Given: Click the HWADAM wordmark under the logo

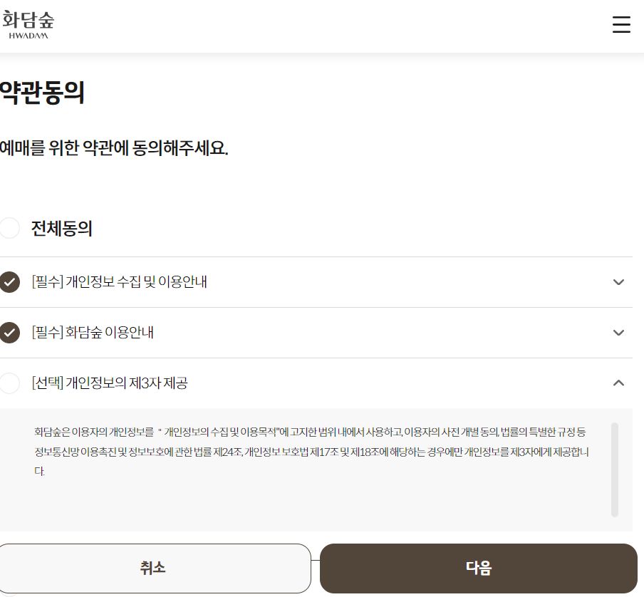Looking at the screenshot, I should [28, 34].
